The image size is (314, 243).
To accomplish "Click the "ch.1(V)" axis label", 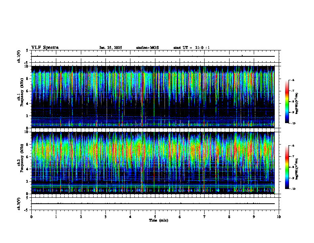I will (x=19, y=56).
